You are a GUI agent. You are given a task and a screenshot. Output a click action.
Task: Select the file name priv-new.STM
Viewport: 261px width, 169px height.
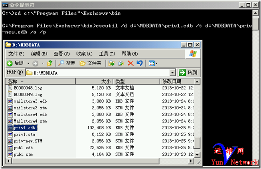tap(28, 141)
